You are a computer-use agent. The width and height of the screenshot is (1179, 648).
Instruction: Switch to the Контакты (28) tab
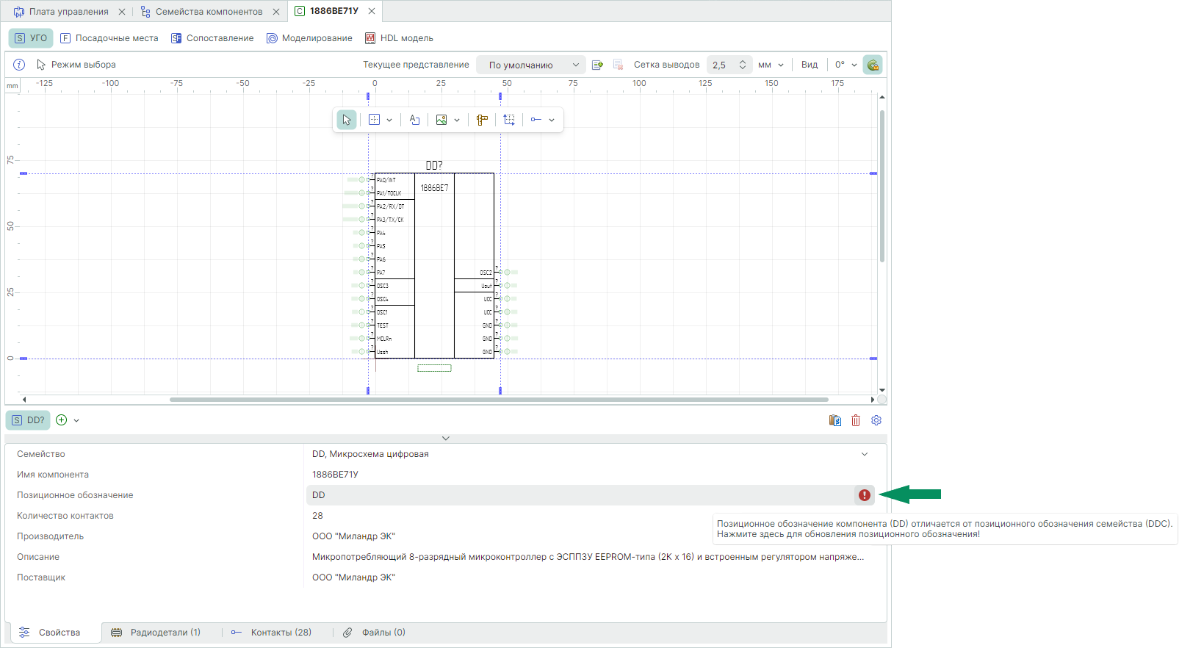click(x=271, y=633)
